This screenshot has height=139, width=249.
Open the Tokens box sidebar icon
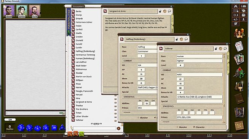(239, 125)
